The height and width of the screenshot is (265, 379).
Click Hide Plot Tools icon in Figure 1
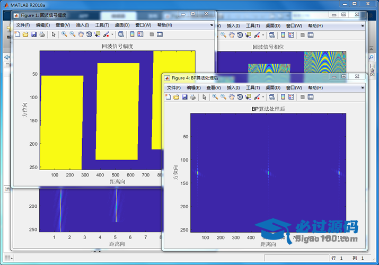tap(152, 34)
